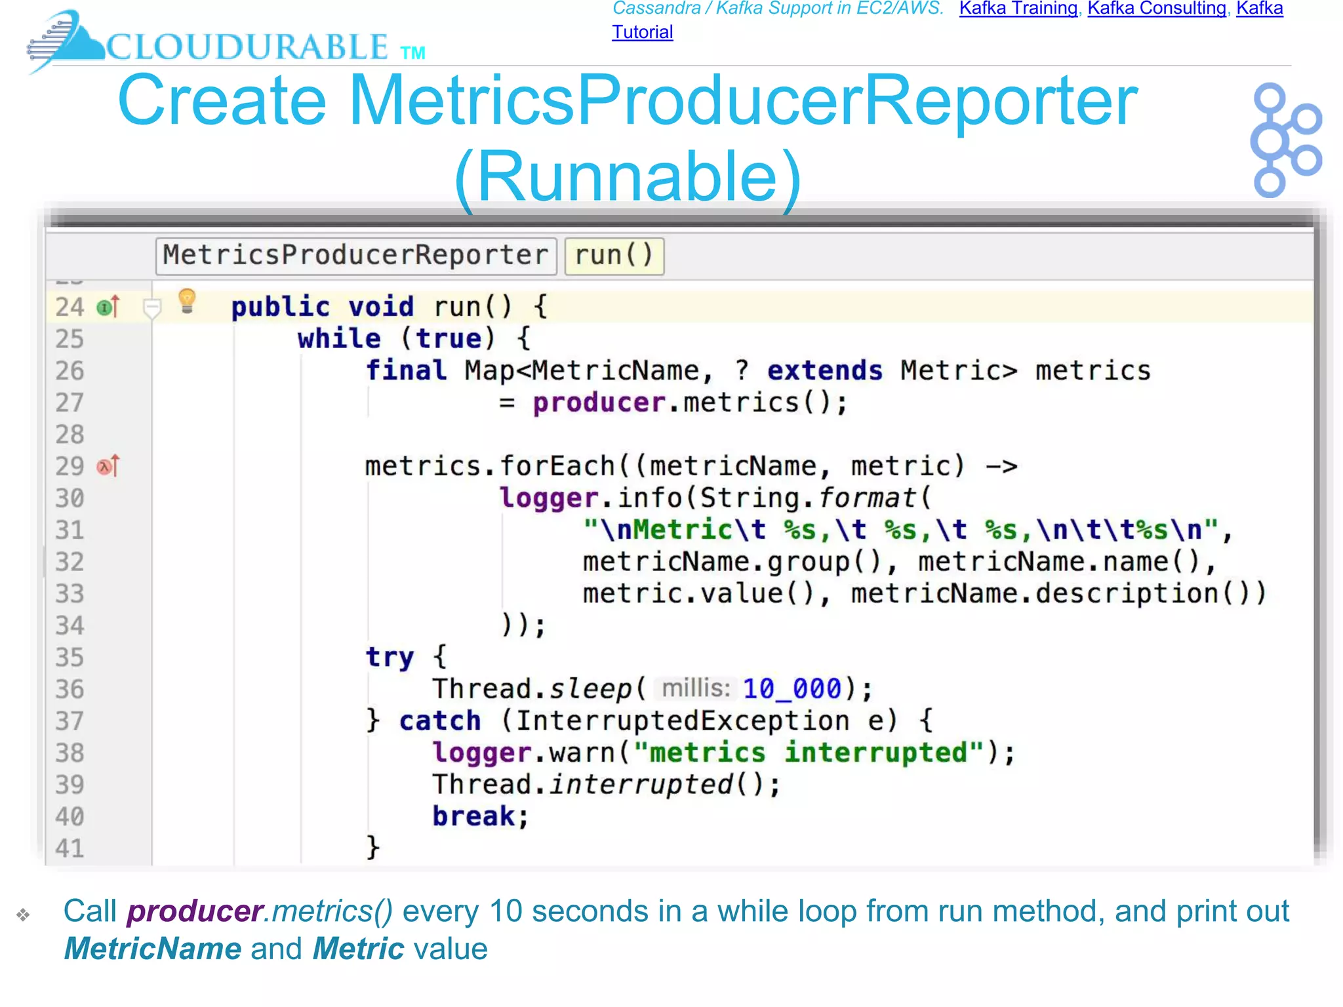Screen dimensions: 1343x1007
Task: Click the lambda gutter icon on line 29
Action: pyautogui.click(x=108, y=466)
